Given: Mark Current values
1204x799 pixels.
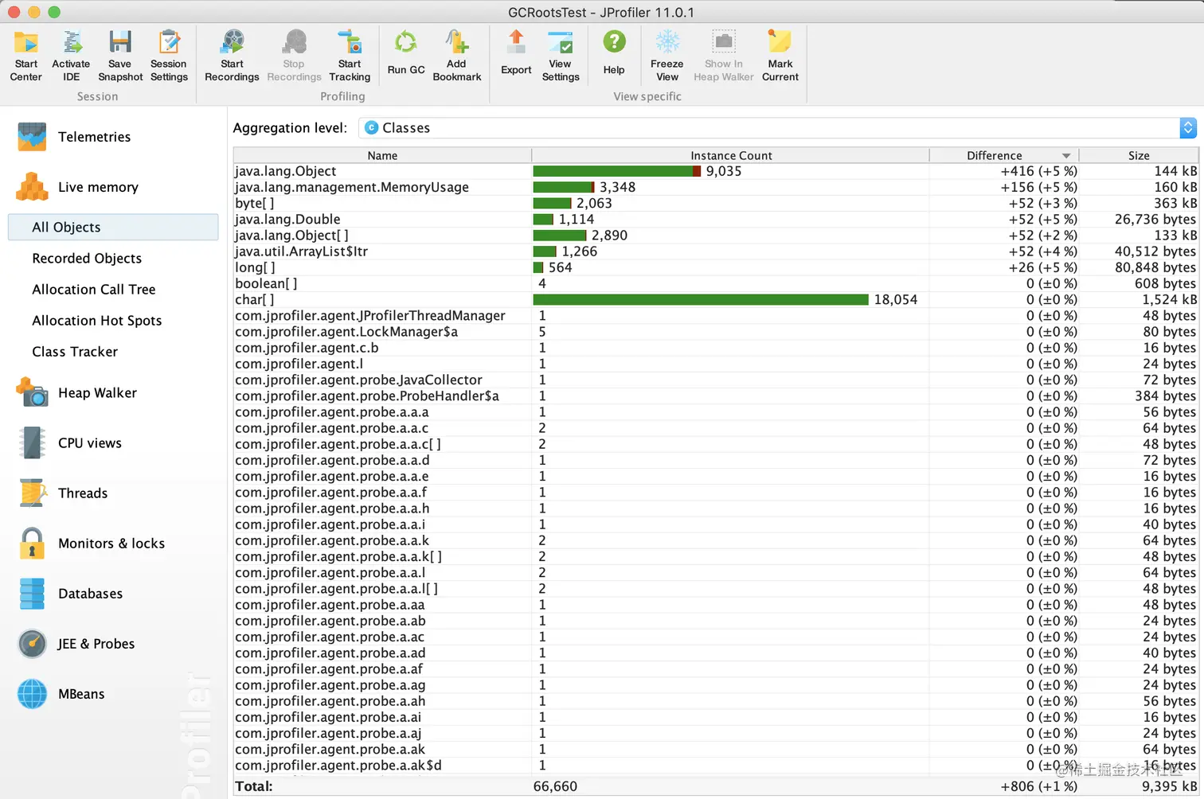Looking at the screenshot, I should [x=780, y=55].
